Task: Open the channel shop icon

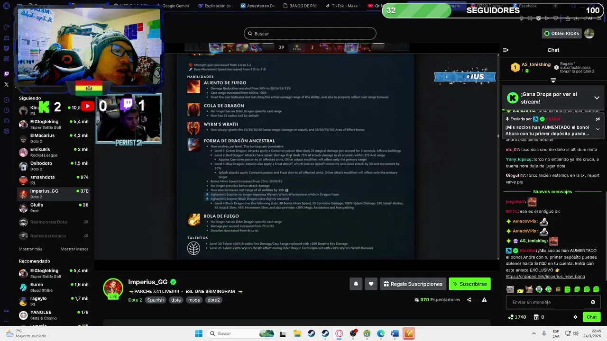Action: tap(536, 317)
